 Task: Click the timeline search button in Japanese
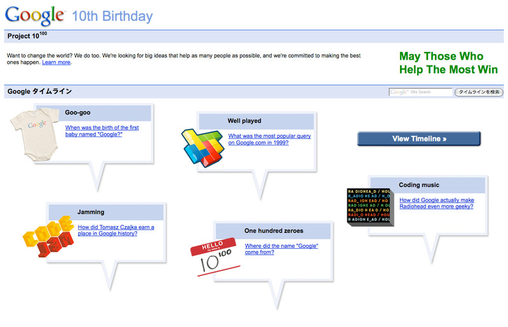pos(479,92)
